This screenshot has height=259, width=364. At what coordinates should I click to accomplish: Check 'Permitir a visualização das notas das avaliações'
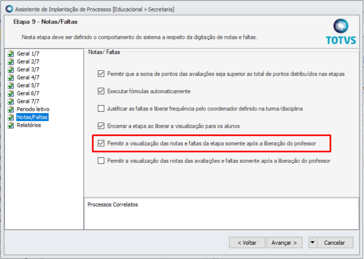pos(101,161)
